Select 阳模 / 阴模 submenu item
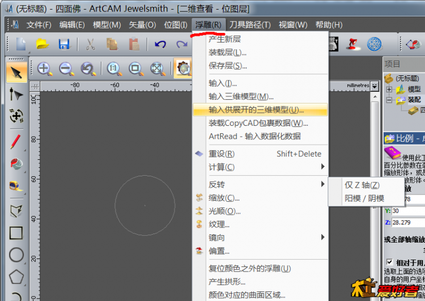425x301 pixels. pyautogui.click(x=366, y=198)
